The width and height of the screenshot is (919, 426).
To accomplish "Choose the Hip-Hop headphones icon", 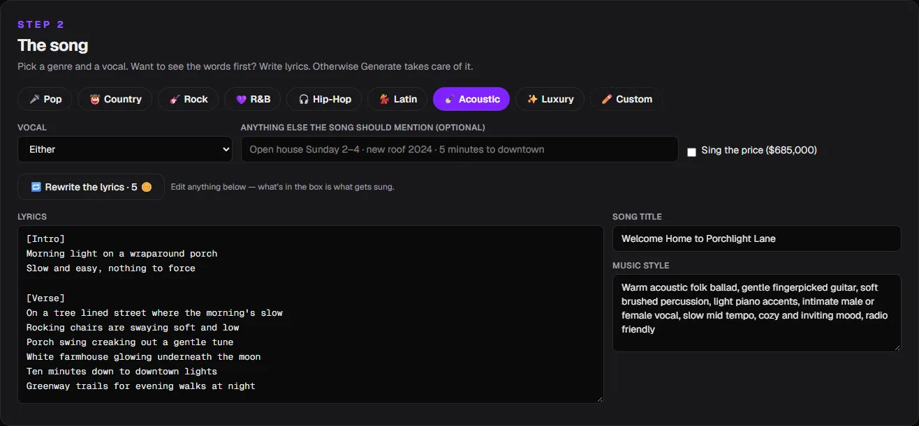I will (x=304, y=99).
